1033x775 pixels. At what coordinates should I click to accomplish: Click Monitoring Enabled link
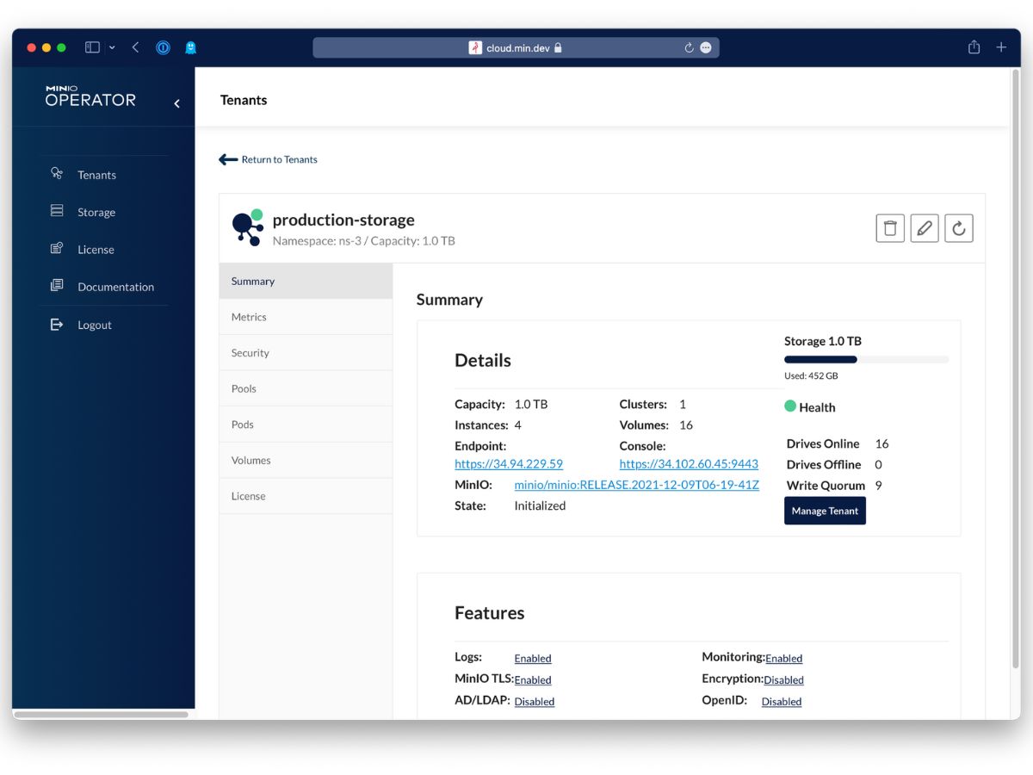click(783, 658)
